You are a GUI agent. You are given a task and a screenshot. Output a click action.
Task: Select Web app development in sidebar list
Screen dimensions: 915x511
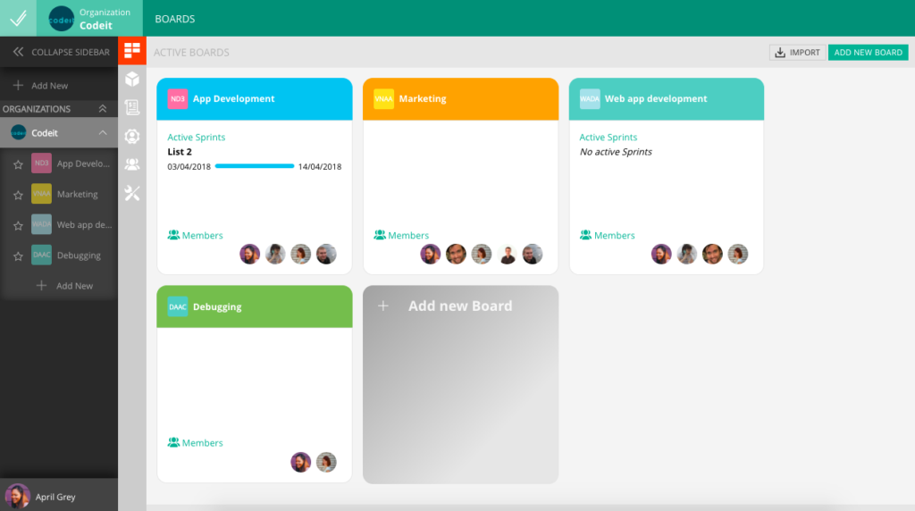coord(84,225)
